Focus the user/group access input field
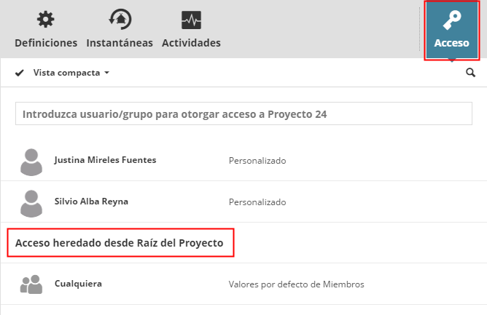This screenshot has height=315, width=487. point(243,114)
